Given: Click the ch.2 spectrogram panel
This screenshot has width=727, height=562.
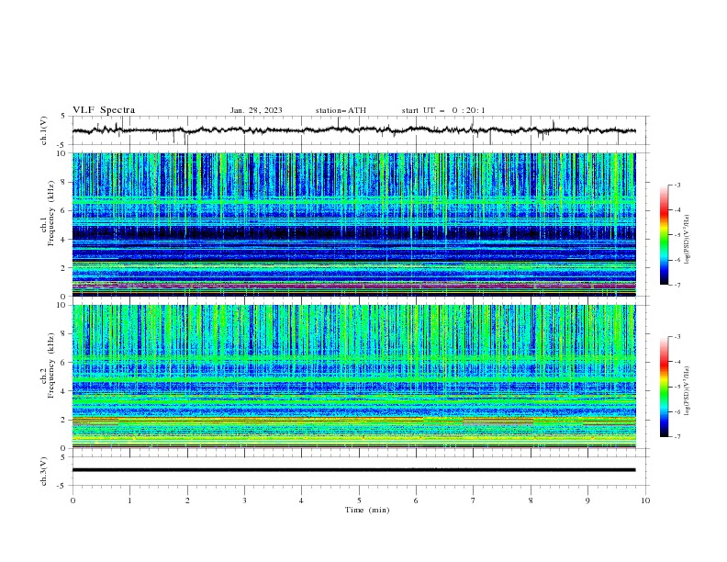Looking at the screenshot, I should 353,377.
